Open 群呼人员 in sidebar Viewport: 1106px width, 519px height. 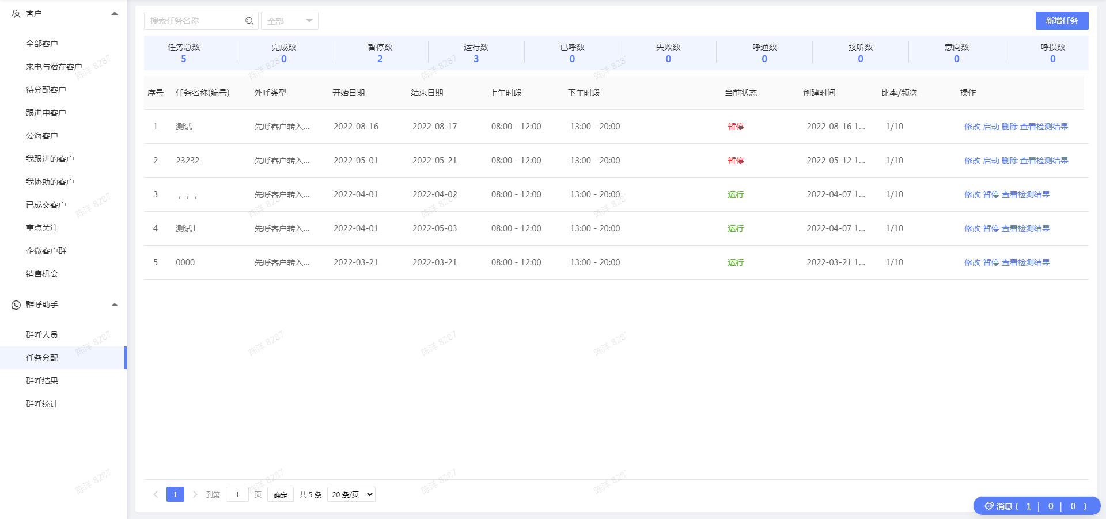pos(42,335)
